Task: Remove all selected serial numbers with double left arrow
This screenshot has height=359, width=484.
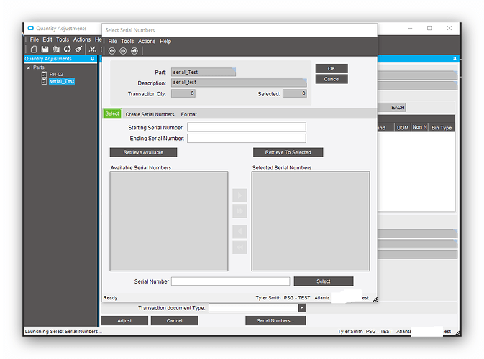Action: tap(239, 247)
